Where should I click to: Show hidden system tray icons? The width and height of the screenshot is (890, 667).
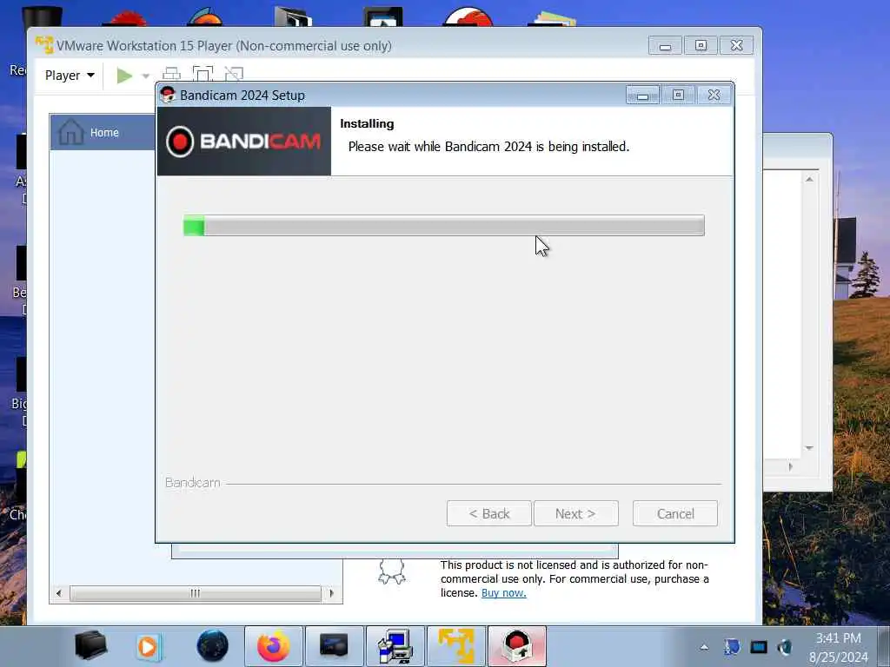[x=704, y=646]
